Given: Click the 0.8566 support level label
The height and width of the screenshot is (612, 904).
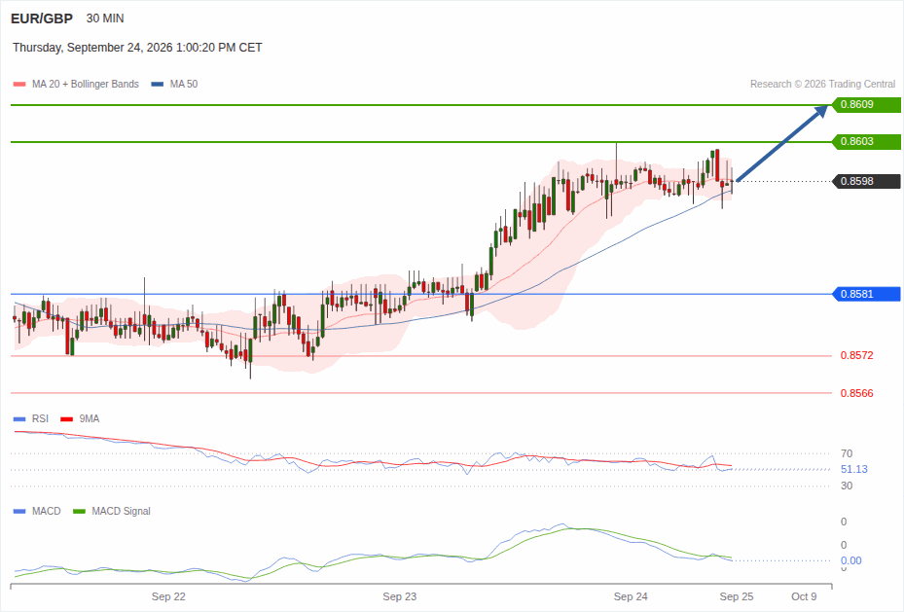Looking at the screenshot, I should tap(856, 393).
